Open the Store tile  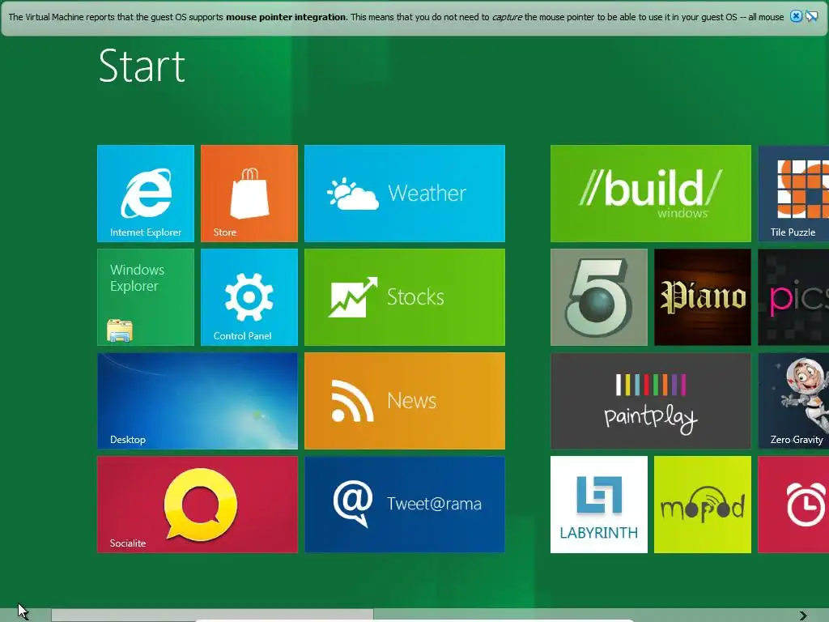[x=249, y=194]
